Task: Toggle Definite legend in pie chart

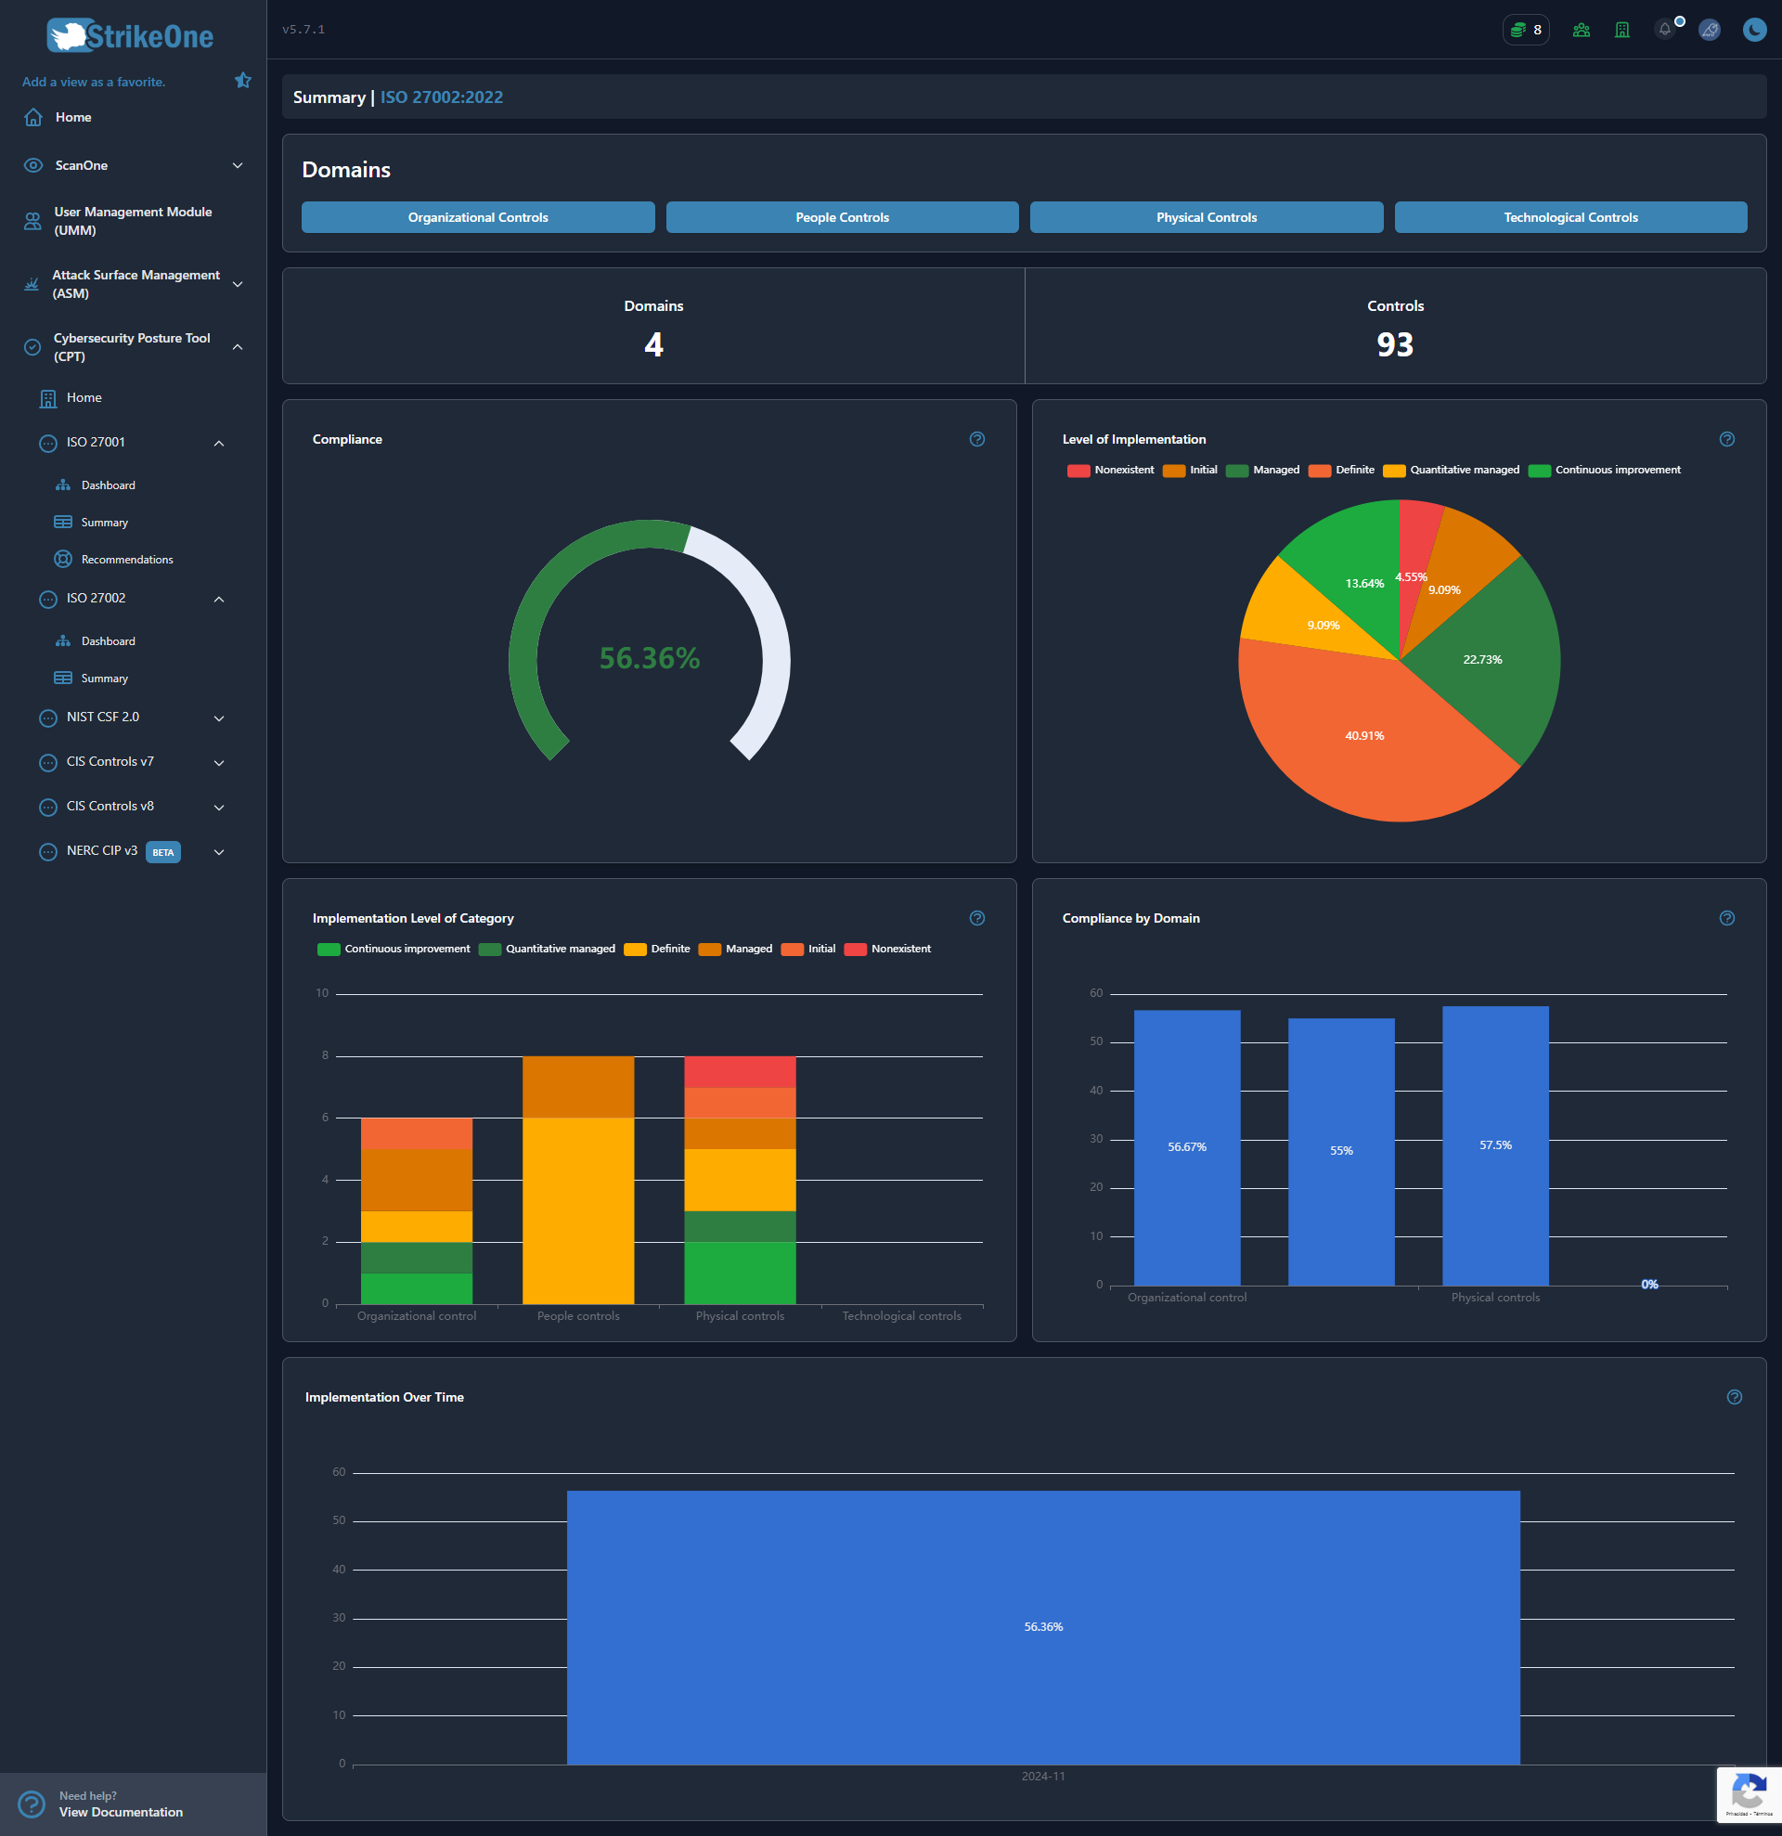Action: coord(1342,471)
